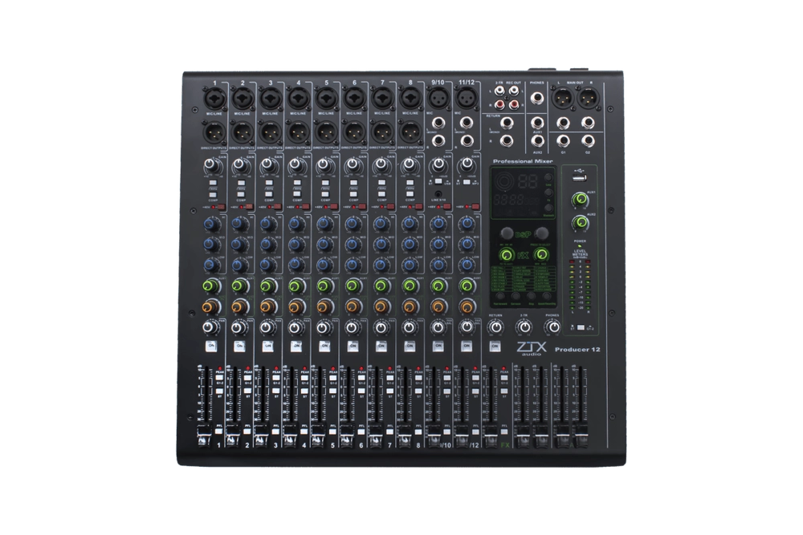Toggle the low-cut button on channel 2

[x=241, y=183]
